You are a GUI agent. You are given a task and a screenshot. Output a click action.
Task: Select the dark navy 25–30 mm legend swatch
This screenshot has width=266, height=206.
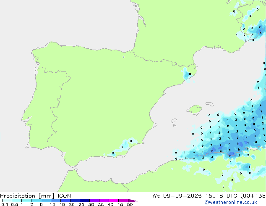(x=84, y=201)
